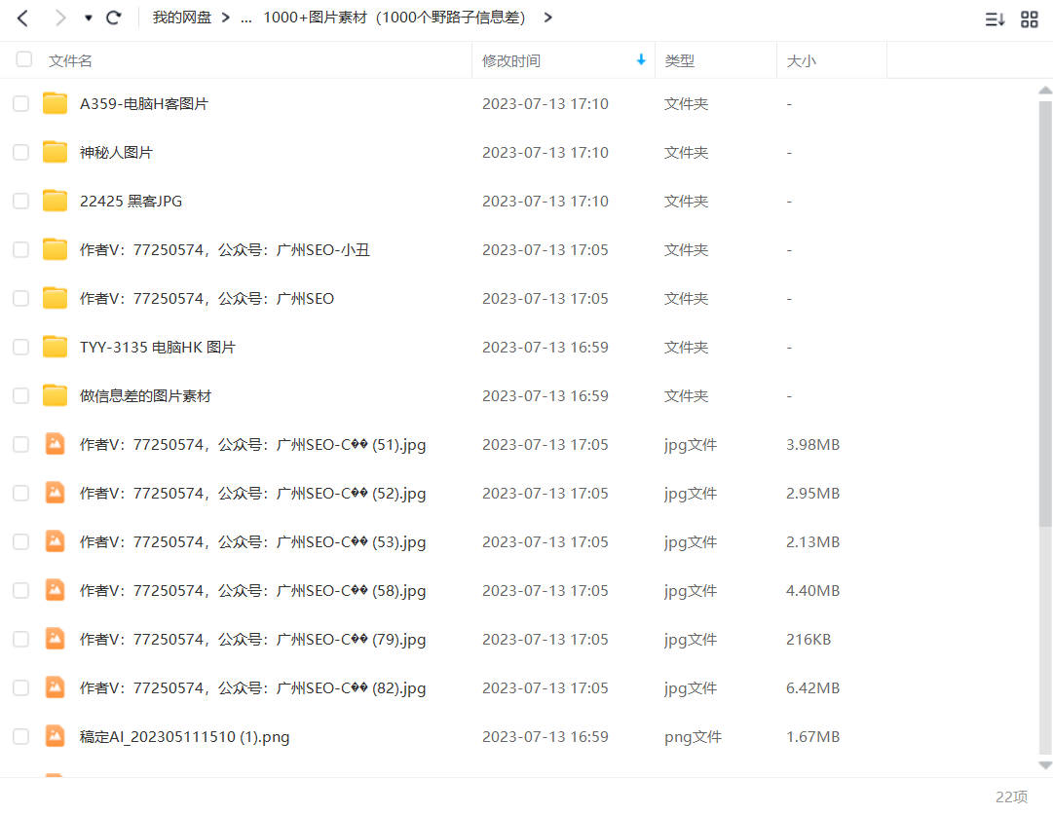The width and height of the screenshot is (1053, 815).
Task: Click the image icon of (58).jpg
Action: [x=56, y=590]
